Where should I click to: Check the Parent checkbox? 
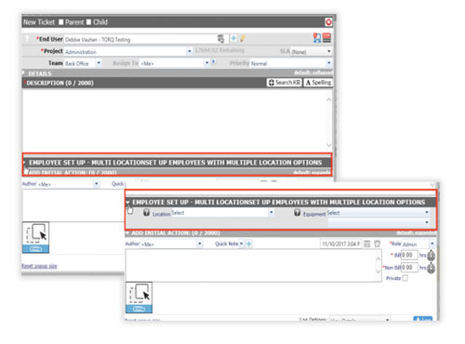pyautogui.click(x=61, y=22)
